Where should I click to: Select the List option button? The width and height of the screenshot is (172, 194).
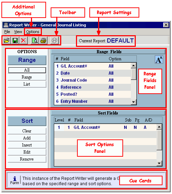coord(27,84)
